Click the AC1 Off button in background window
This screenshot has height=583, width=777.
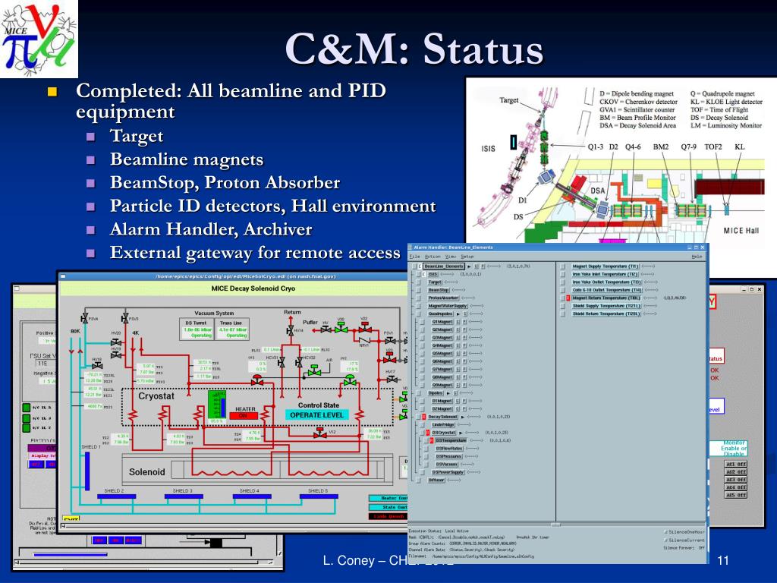736,465
